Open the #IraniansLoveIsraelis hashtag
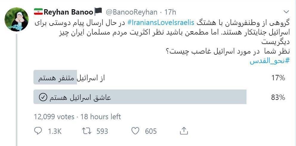 [x=161, y=22]
